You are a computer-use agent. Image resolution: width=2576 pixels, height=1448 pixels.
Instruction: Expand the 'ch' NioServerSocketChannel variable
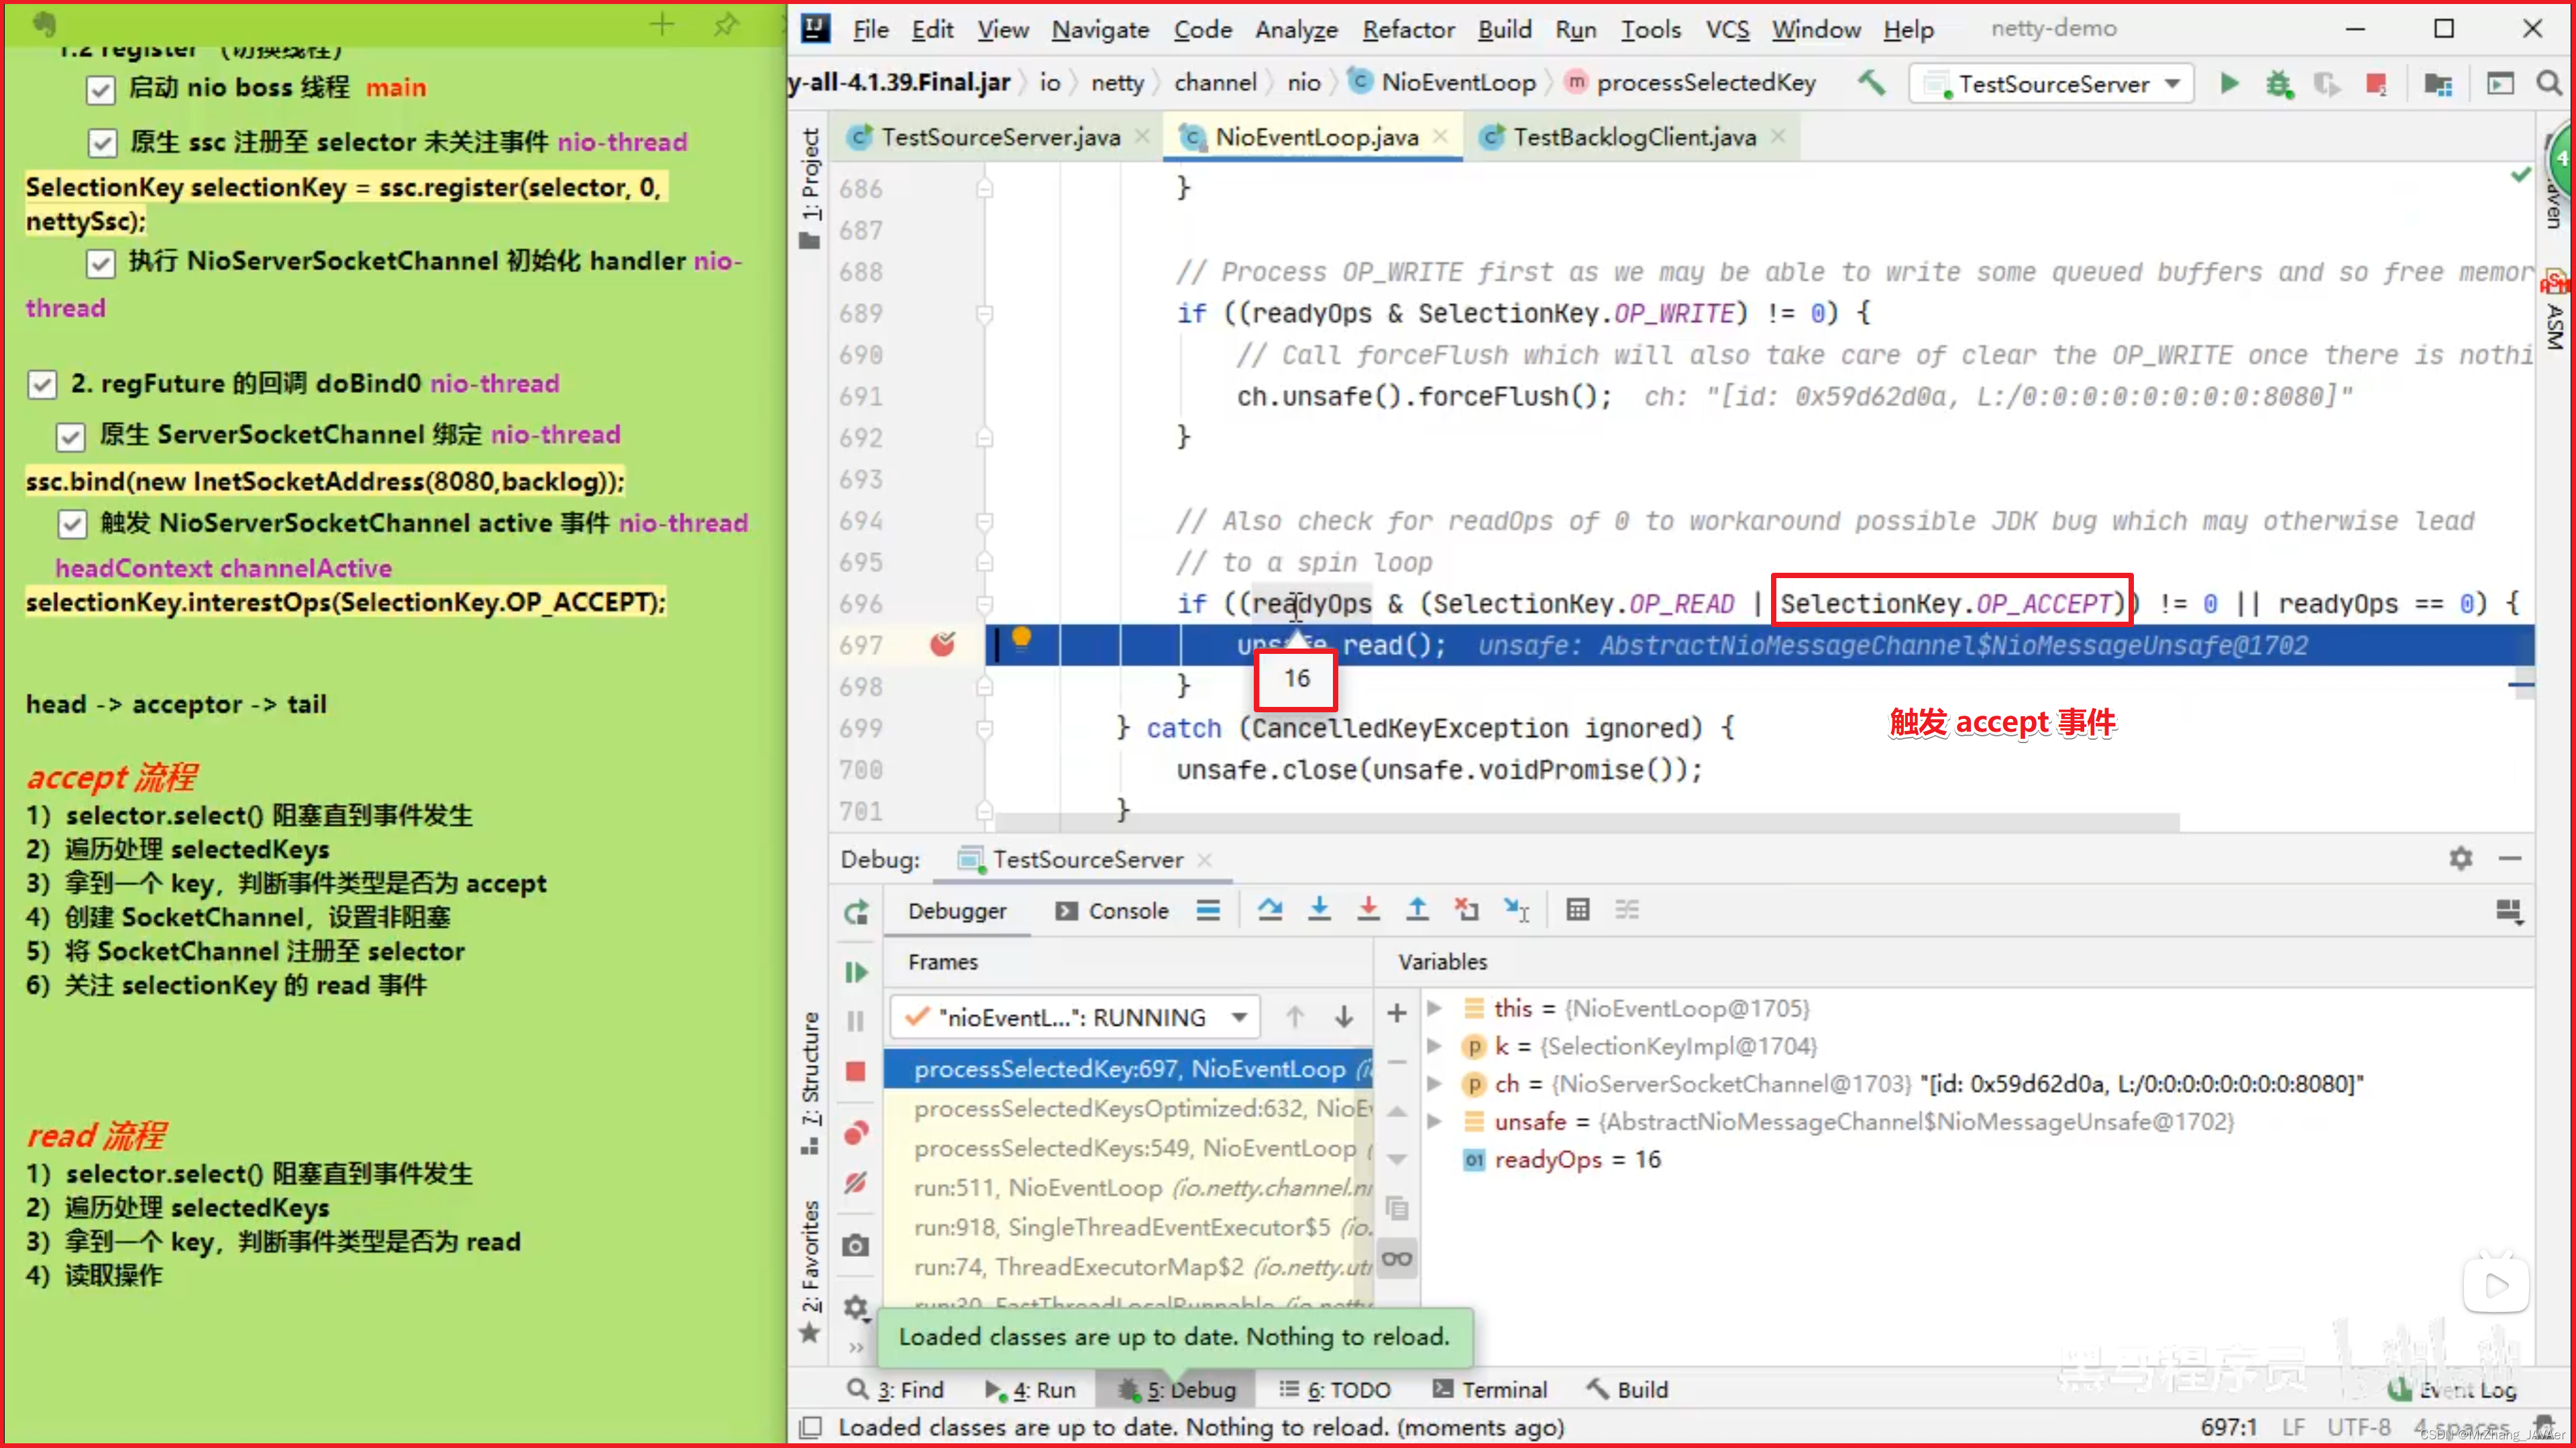(1434, 1084)
